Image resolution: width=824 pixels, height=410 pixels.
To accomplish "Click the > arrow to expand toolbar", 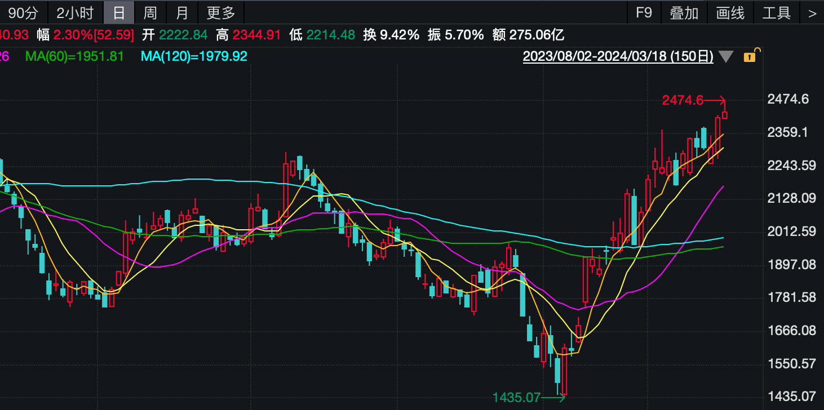I will coord(812,12).
